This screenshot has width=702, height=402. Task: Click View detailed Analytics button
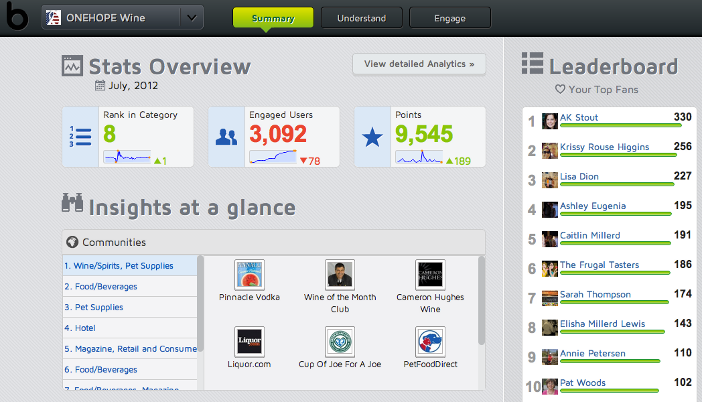coord(419,64)
